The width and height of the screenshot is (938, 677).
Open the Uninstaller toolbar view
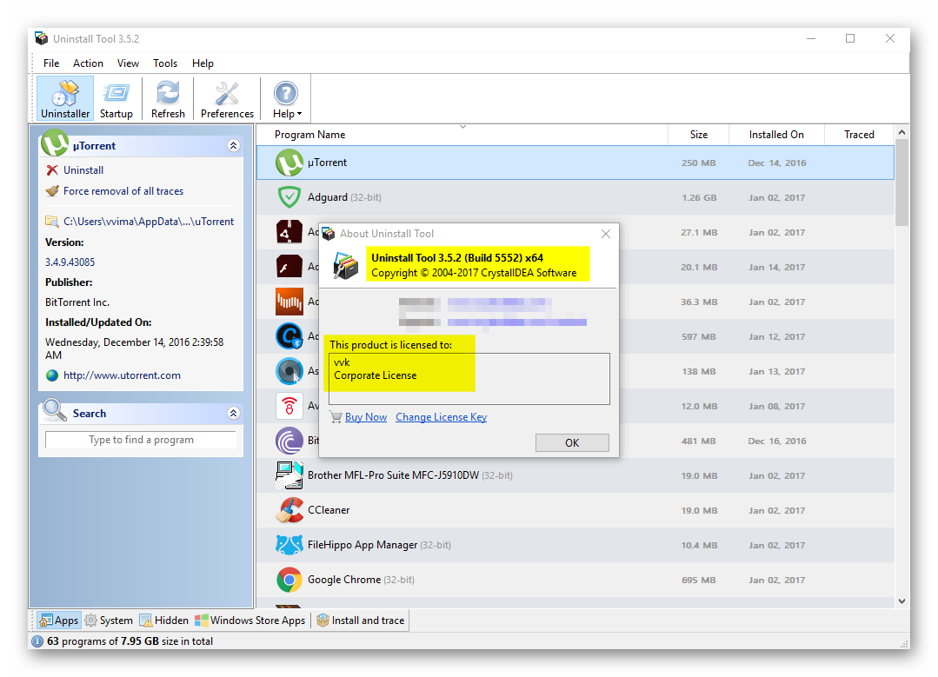[x=65, y=99]
